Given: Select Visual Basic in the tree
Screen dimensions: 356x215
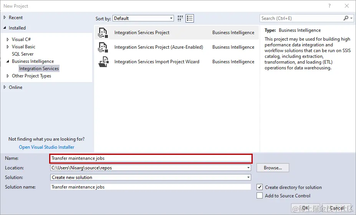Looking at the screenshot, I should point(23,47).
